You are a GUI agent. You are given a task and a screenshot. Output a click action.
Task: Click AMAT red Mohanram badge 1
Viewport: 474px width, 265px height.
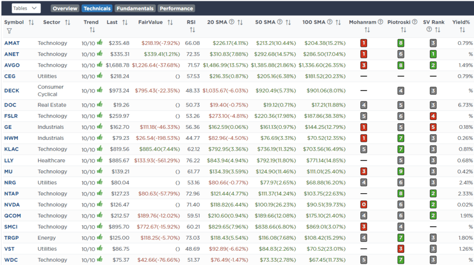point(364,43)
